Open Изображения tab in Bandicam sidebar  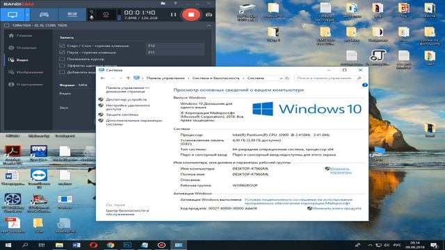tap(26, 72)
